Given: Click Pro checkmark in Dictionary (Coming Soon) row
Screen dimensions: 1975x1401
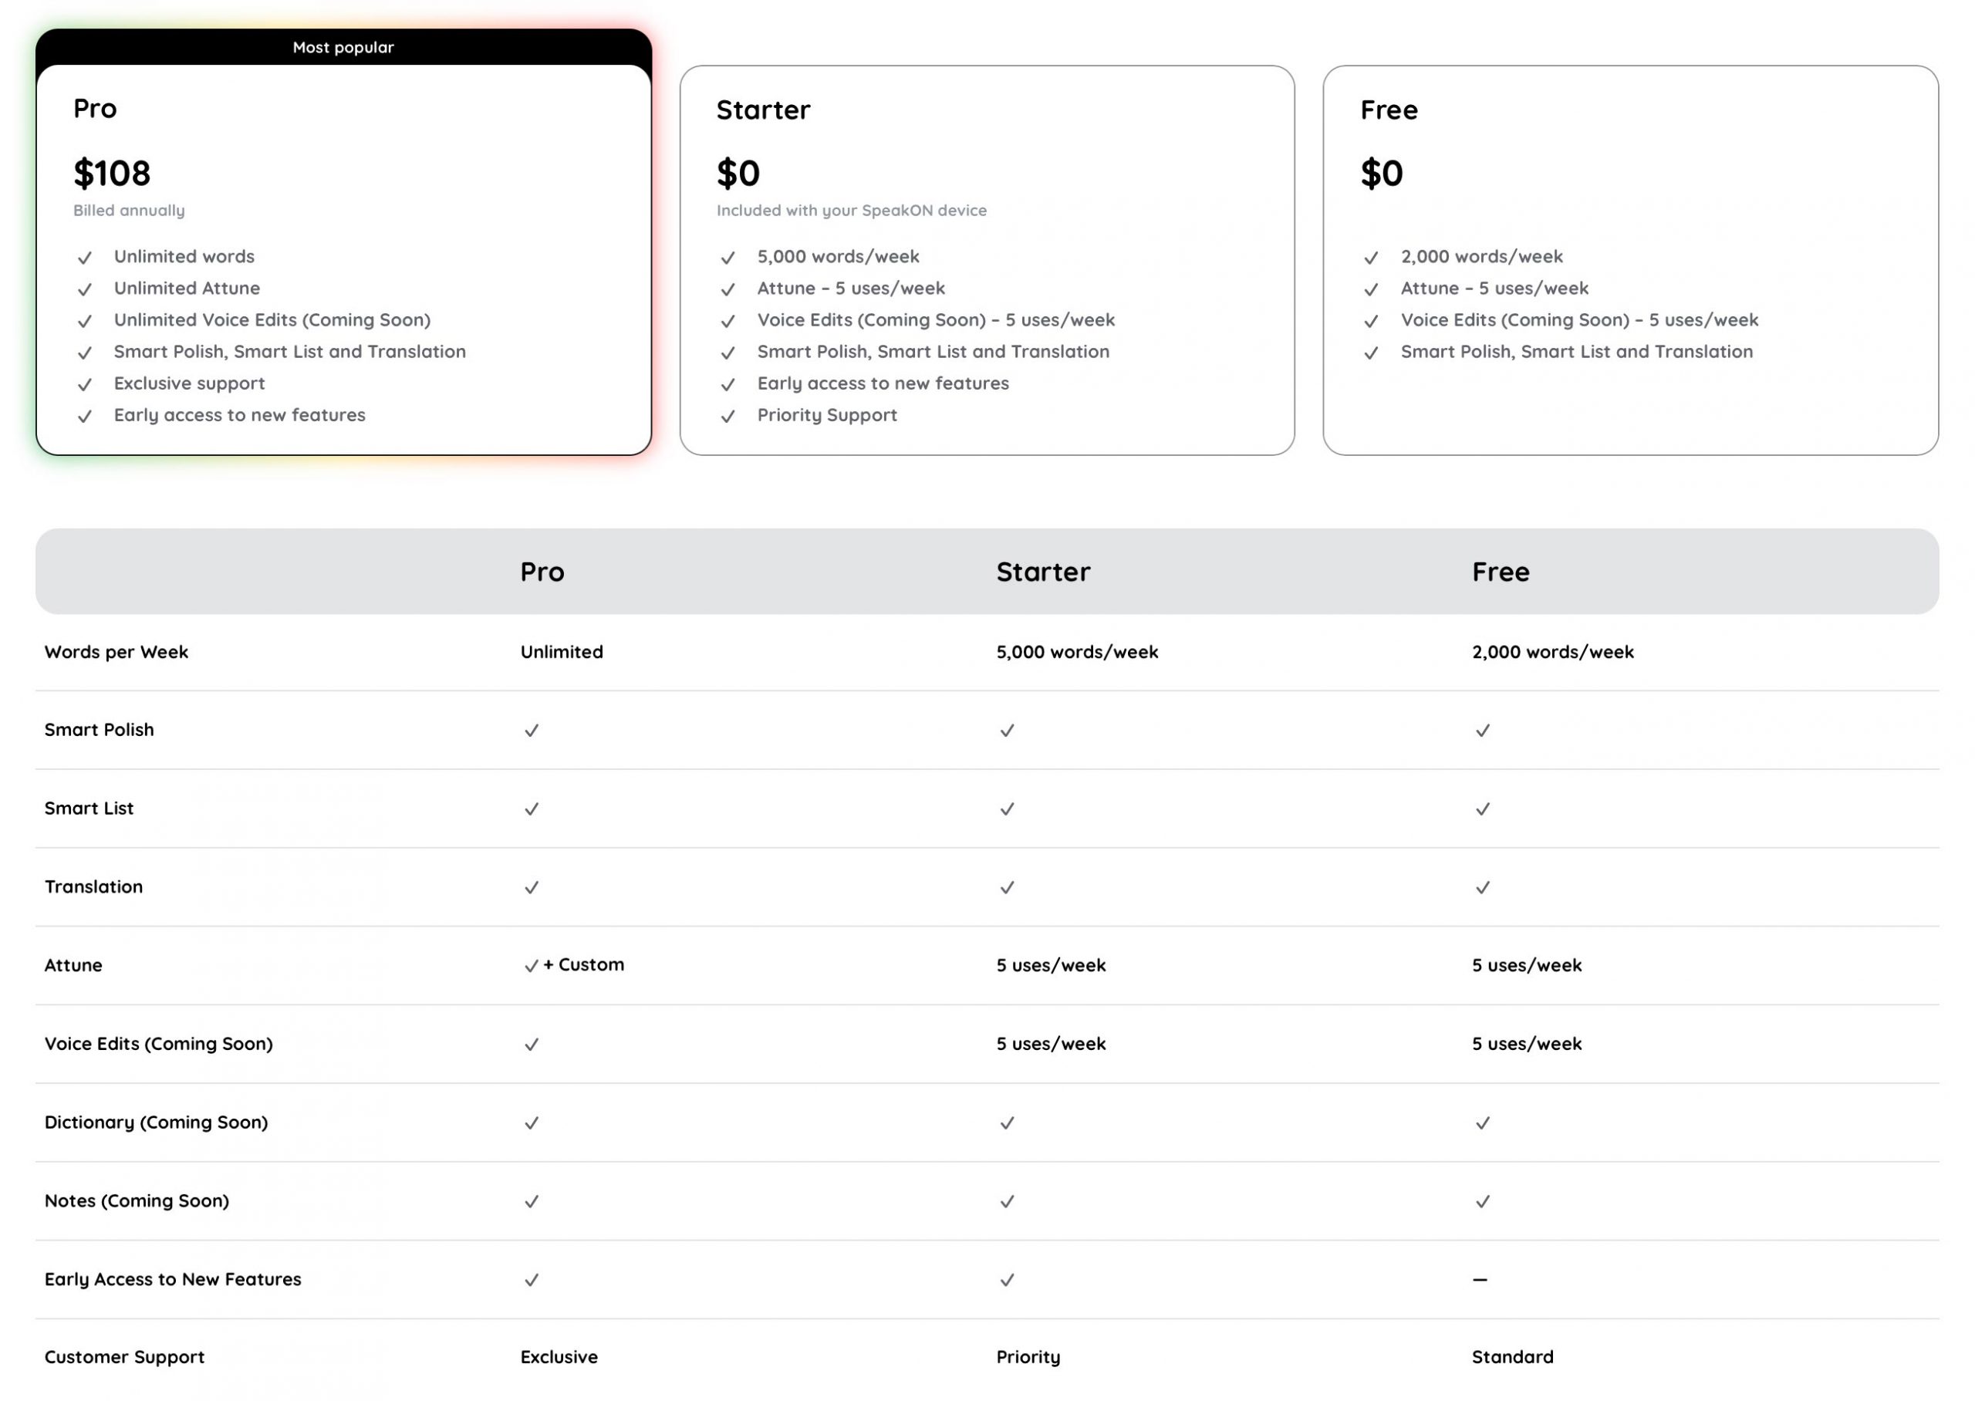Looking at the screenshot, I should click(x=532, y=1123).
